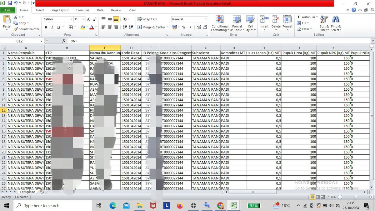Toggle Bold formatting
Viewport: 375px width, 211px height.
coord(46,27)
